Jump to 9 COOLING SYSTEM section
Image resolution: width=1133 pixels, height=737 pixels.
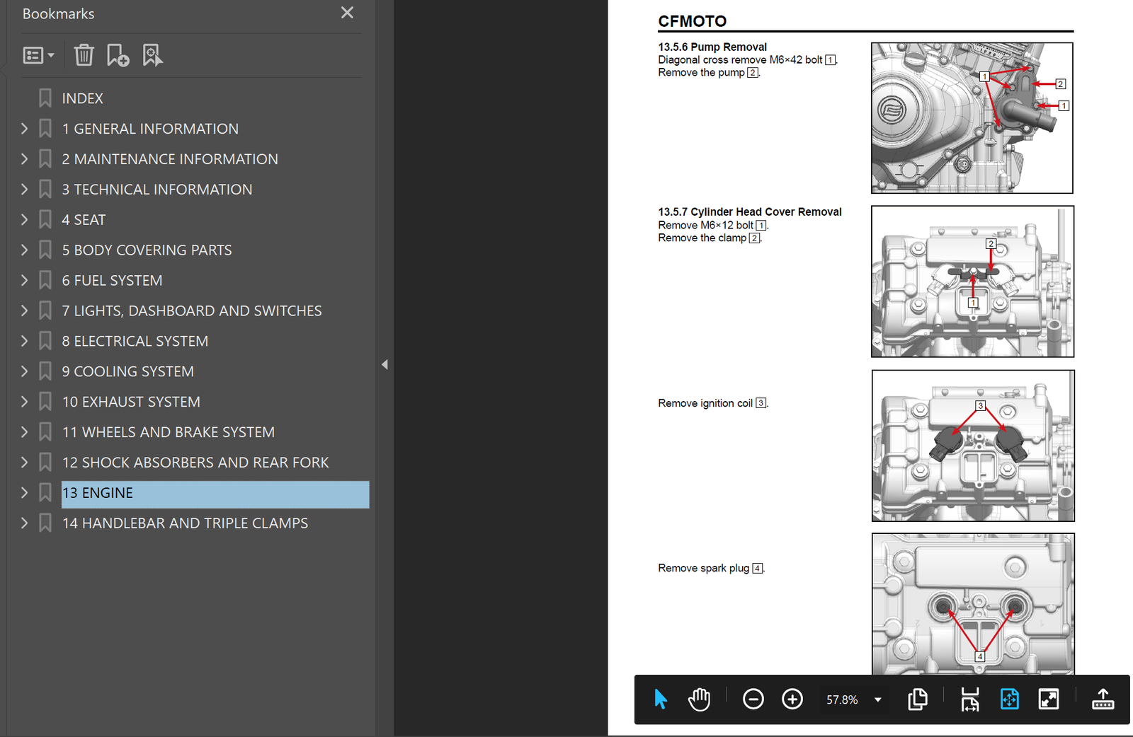click(127, 372)
